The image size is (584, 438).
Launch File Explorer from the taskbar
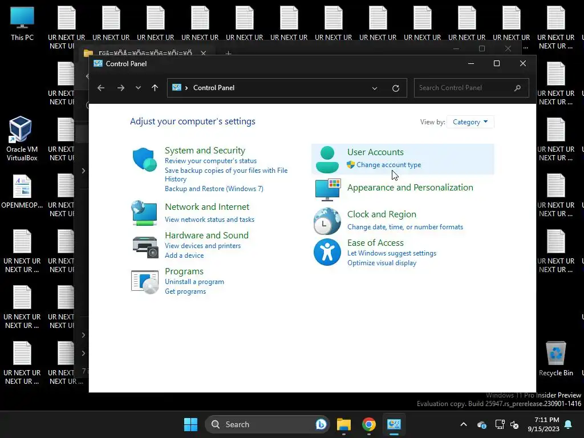(344, 424)
